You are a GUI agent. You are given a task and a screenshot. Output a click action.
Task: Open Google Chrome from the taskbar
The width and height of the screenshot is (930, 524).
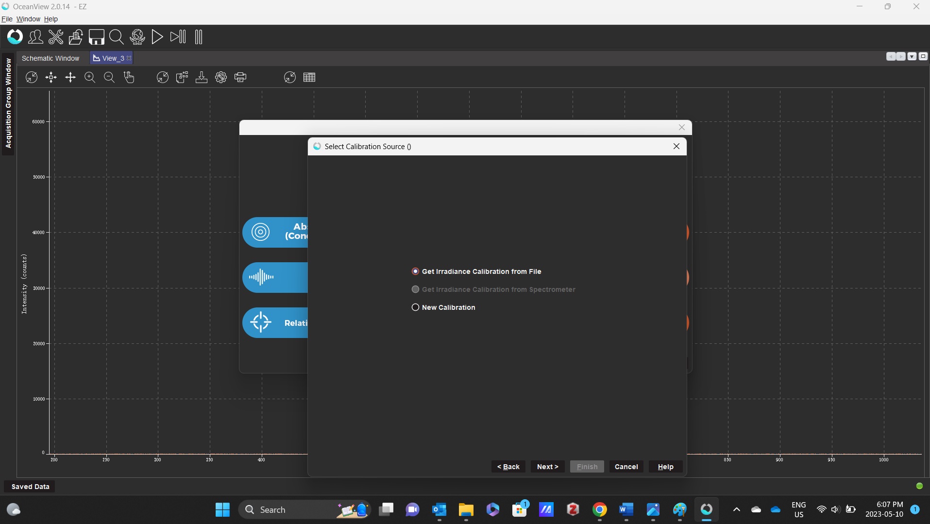[600, 509]
